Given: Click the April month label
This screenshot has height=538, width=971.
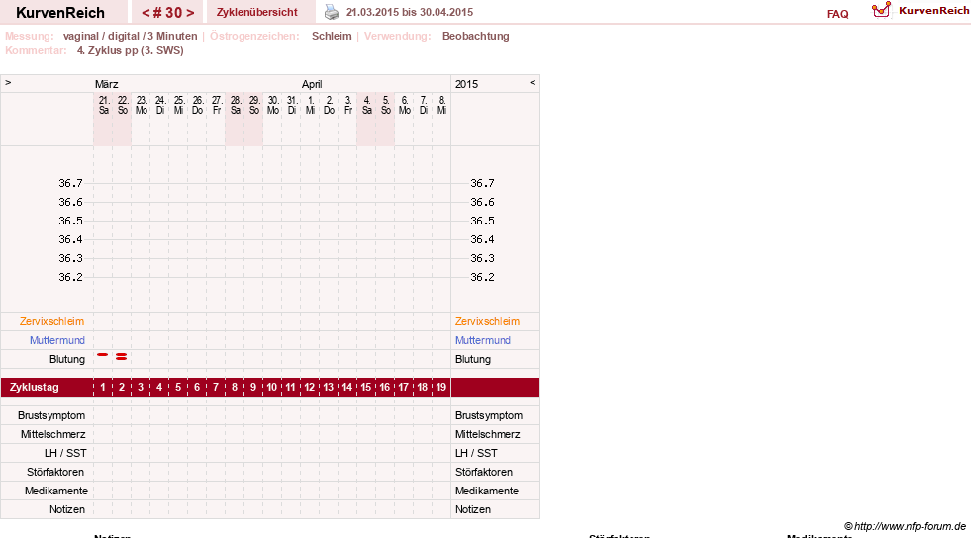Looking at the screenshot, I should pos(312,84).
